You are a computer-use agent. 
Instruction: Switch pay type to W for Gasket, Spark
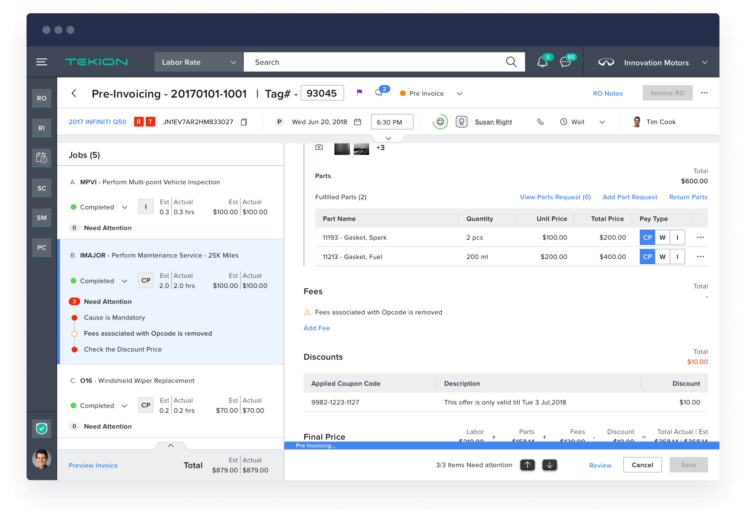(x=662, y=237)
